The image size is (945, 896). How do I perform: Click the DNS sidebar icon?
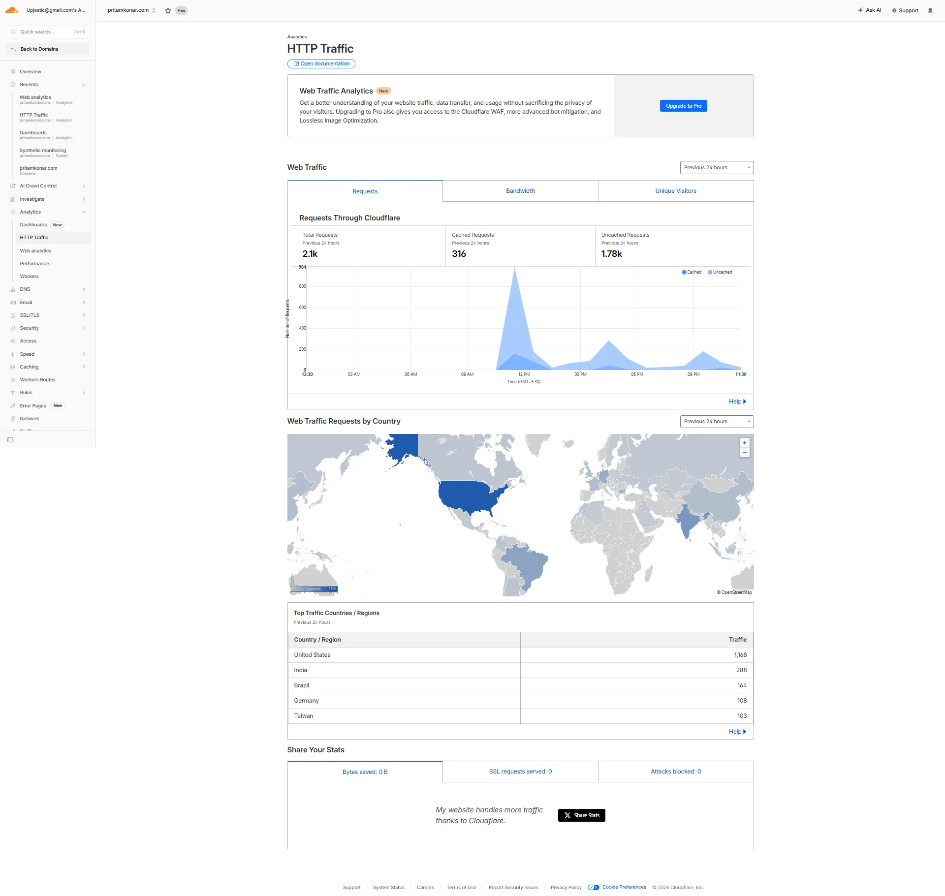pyautogui.click(x=13, y=289)
